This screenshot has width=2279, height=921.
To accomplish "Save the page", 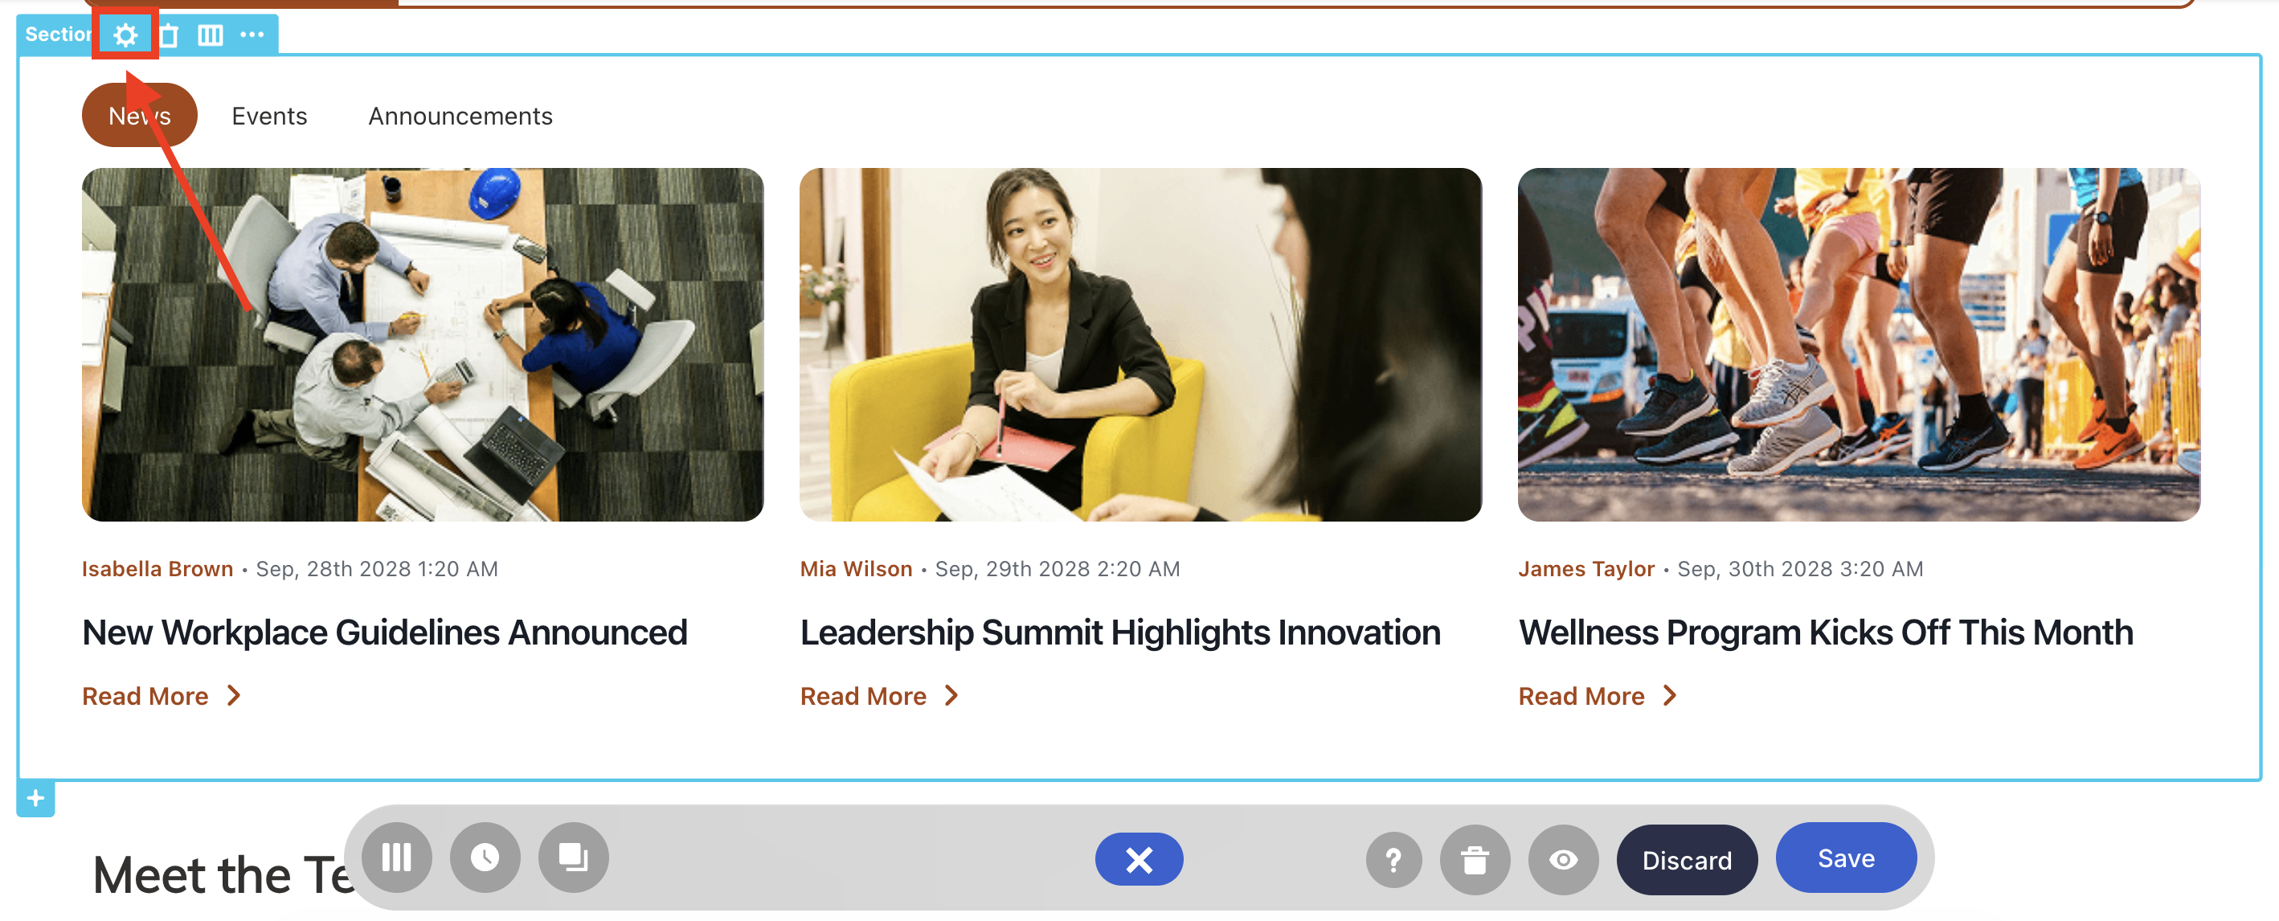I will (1846, 858).
